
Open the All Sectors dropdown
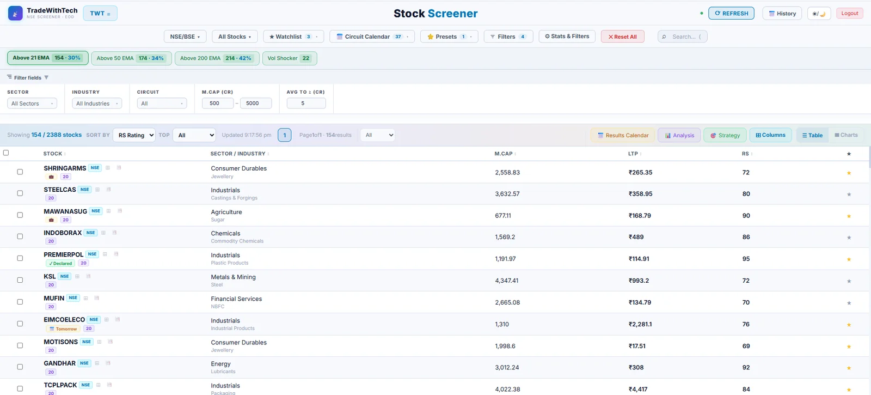tap(32, 104)
